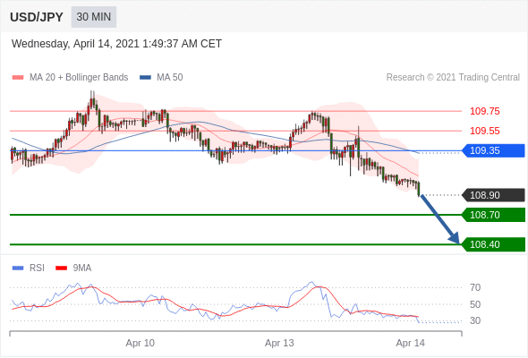This screenshot has width=528, height=358.
Task: Click the Apr 13 date axis marker
Action: coord(279,343)
